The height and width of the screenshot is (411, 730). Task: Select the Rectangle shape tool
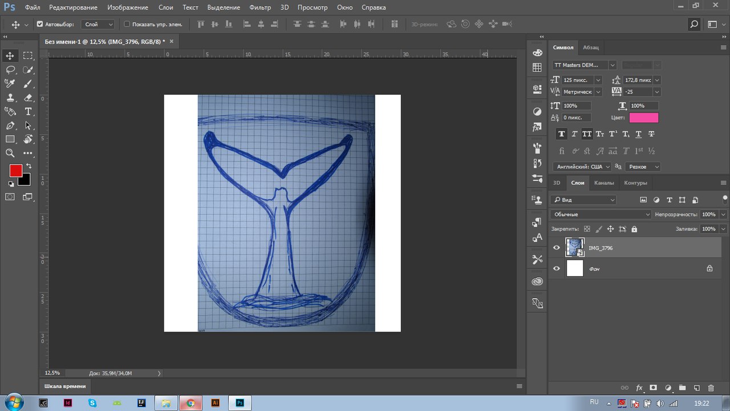point(10,139)
